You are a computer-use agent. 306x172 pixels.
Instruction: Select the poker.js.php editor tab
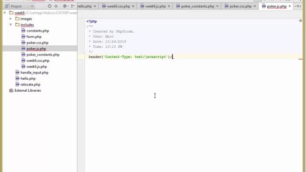click(277, 6)
